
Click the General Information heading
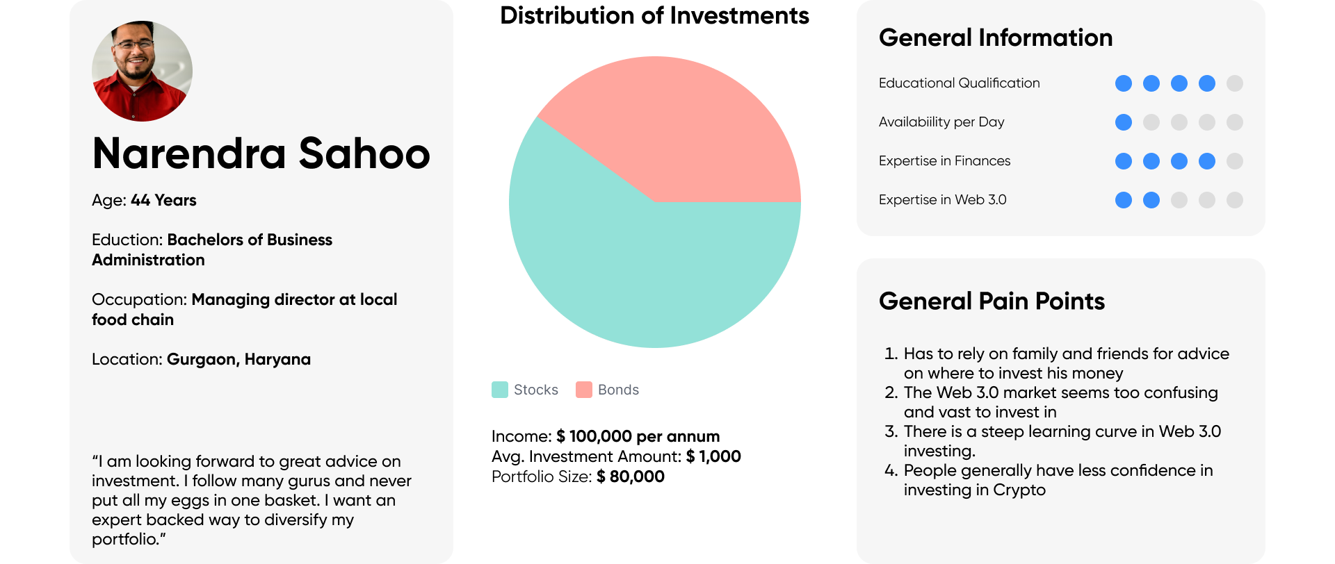(x=996, y=38)
